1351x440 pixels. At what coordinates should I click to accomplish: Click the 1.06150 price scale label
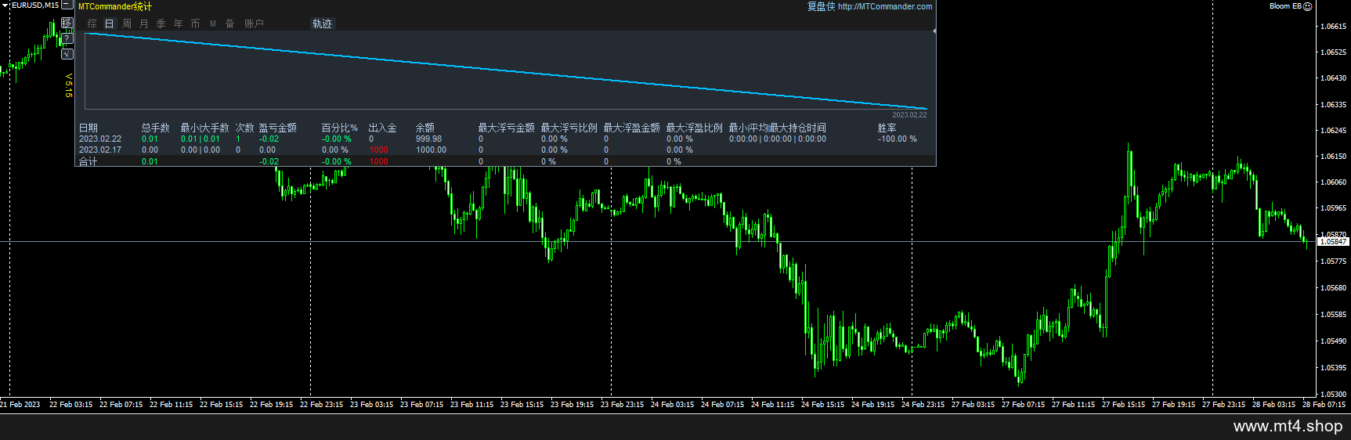[1334, 157]
